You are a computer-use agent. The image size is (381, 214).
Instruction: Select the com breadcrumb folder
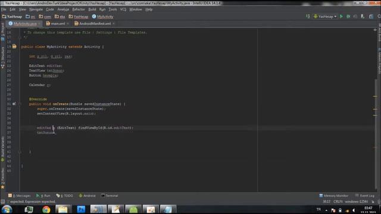tap(45, 17)
